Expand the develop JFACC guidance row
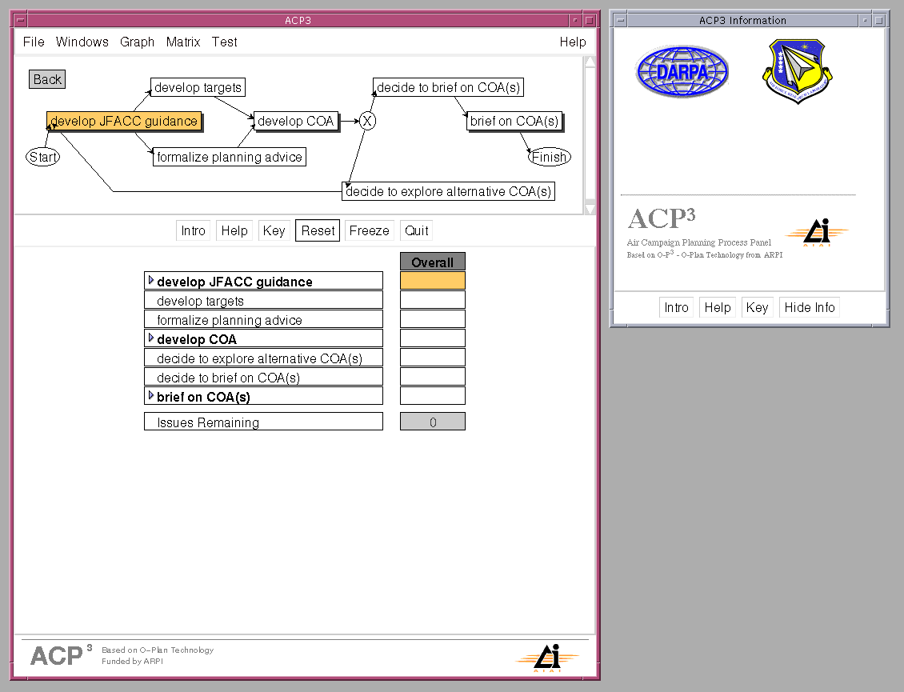Image resolution: width=904 pixels, height=692 pixels. [151, 281]
